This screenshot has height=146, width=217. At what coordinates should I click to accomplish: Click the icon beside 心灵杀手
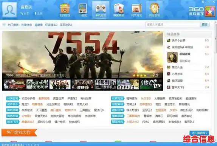click(169, 74)
